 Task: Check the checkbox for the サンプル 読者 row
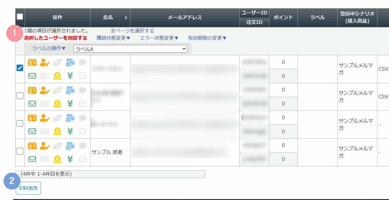[x=20, y=151]
